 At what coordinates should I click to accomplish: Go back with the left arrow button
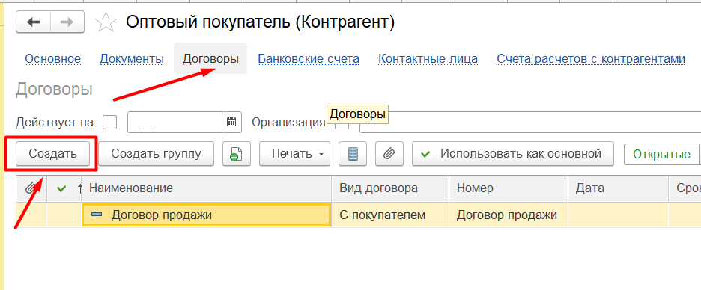34,22
